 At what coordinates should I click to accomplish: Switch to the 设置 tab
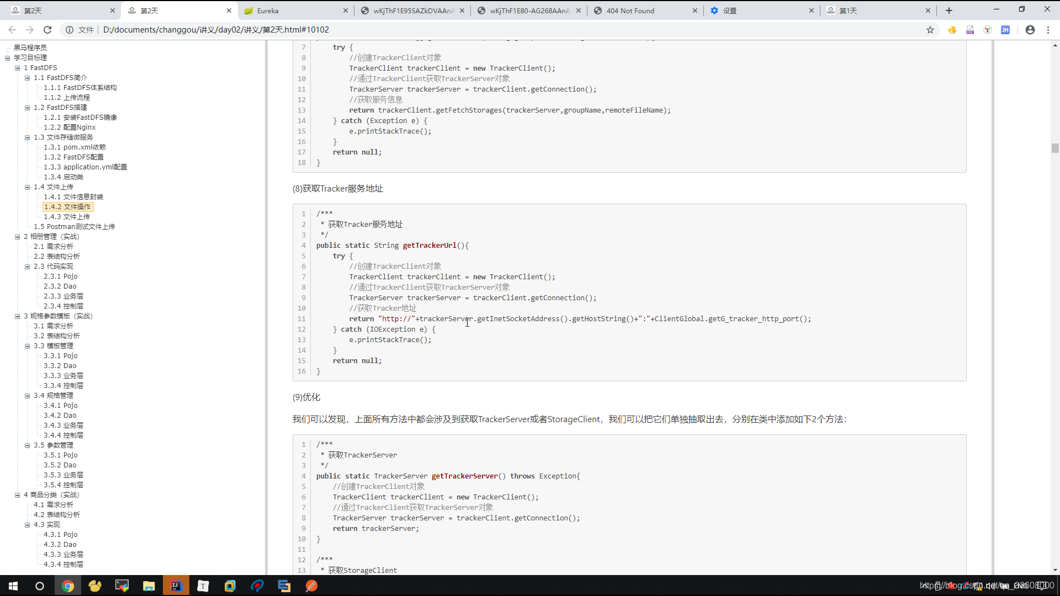(762, 10)
